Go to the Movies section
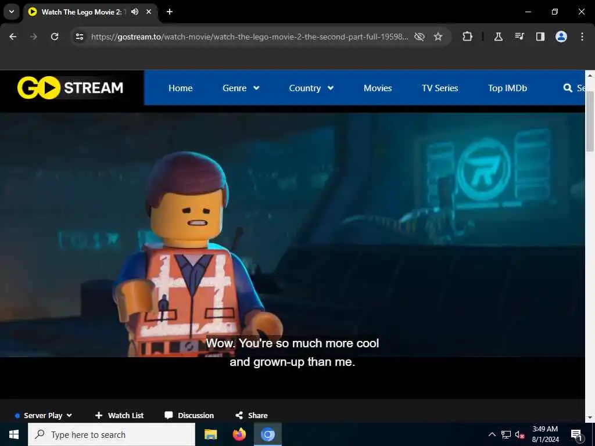This screenshot has width=595, height=446. (x=378, y=88)
